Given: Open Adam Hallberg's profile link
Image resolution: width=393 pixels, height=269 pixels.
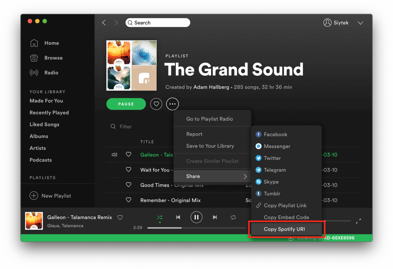Looking at the screenshot, I should point(211,87).
